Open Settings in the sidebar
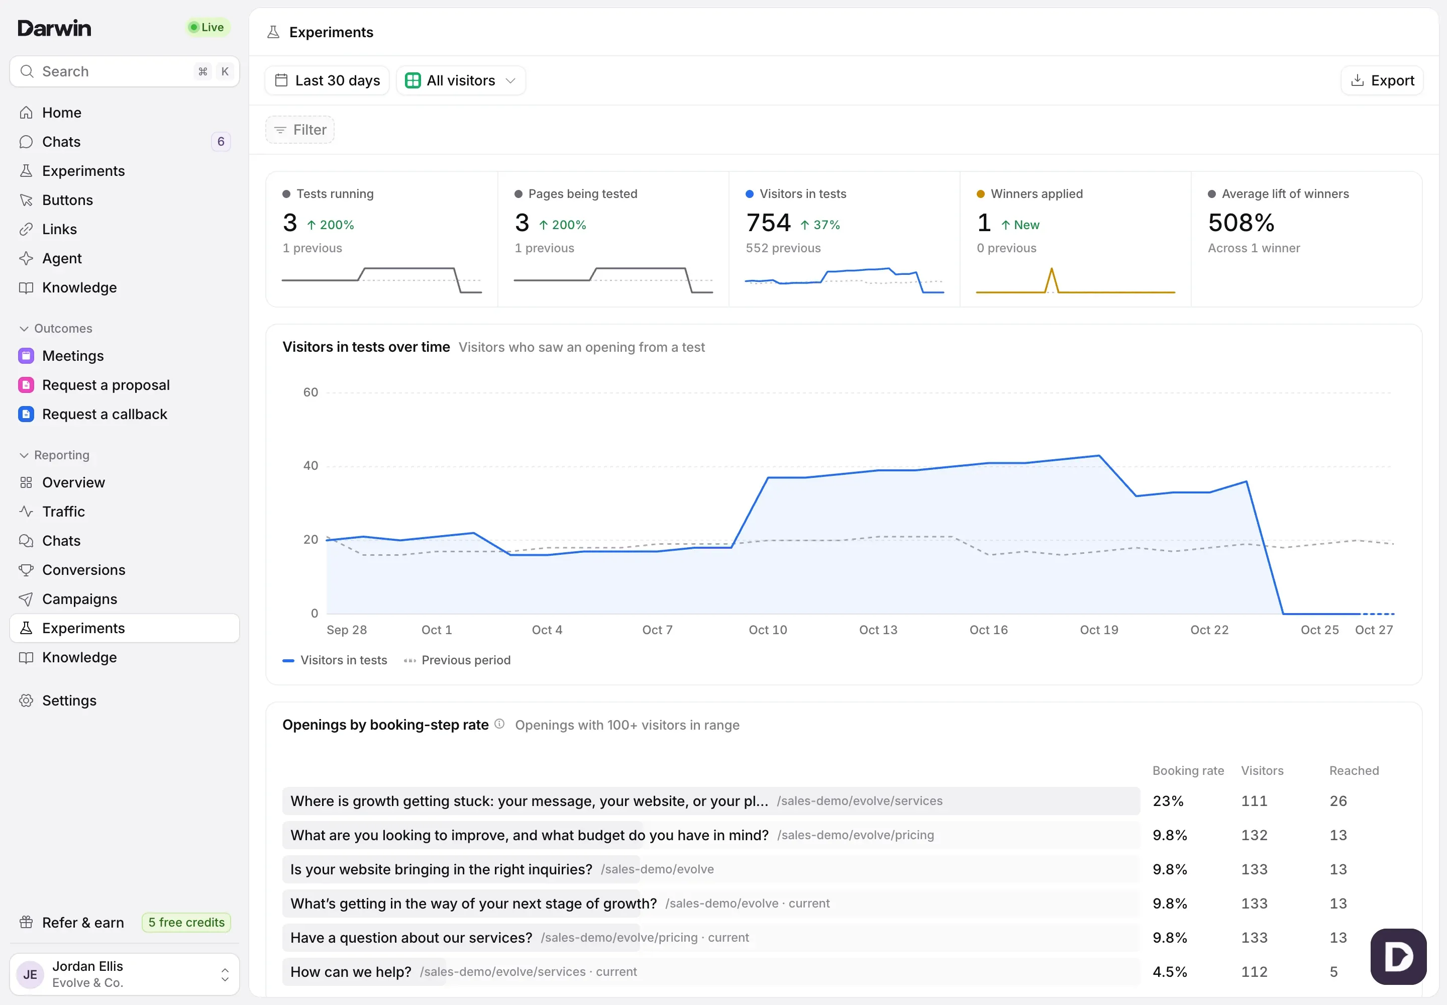This screenshot has height=1005, width=1447. point(124,701)
